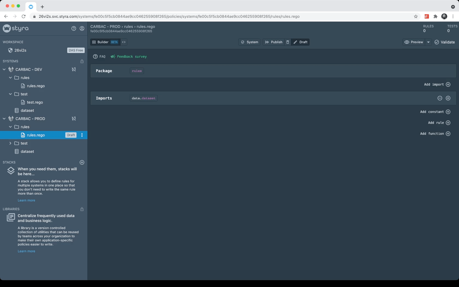459x287 pixels.
Task: Click Add import
Action: (x=437, y=84)
